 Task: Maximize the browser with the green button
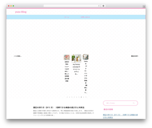[13, 6]
